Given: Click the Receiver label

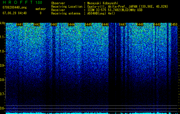Looking at the screenshot, I should (x=58, y=10).
